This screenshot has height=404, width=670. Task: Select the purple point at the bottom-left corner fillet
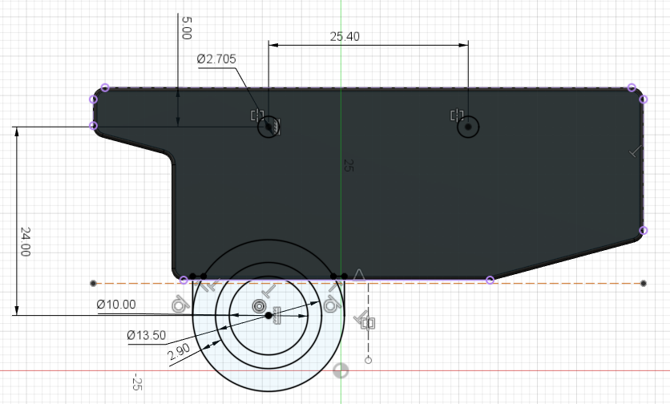pyautogui.click(x=184, y=280)
